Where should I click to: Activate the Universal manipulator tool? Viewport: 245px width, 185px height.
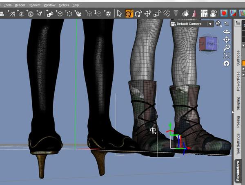[x=129, y=14]
